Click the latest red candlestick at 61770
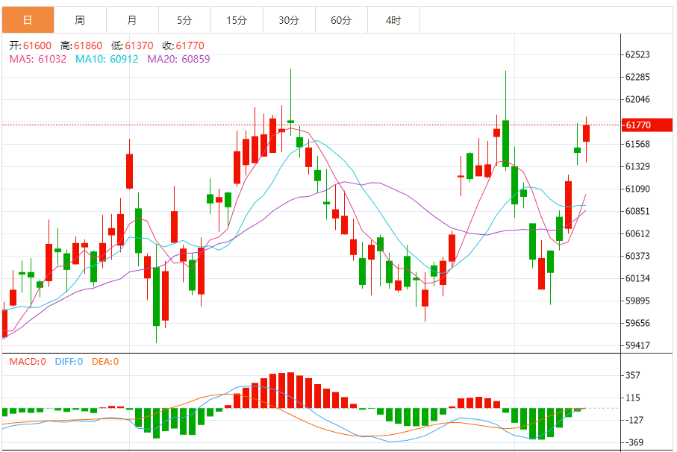 [586, 134]
